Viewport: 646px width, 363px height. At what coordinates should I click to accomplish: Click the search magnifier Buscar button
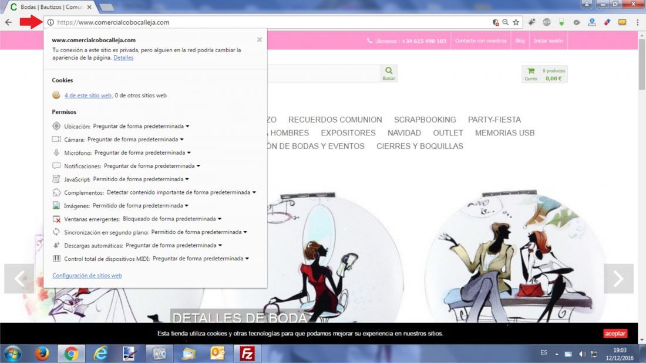tap(389, 73)
